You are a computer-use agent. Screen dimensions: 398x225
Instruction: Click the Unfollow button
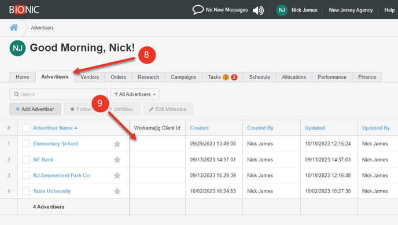pos(121,109)
